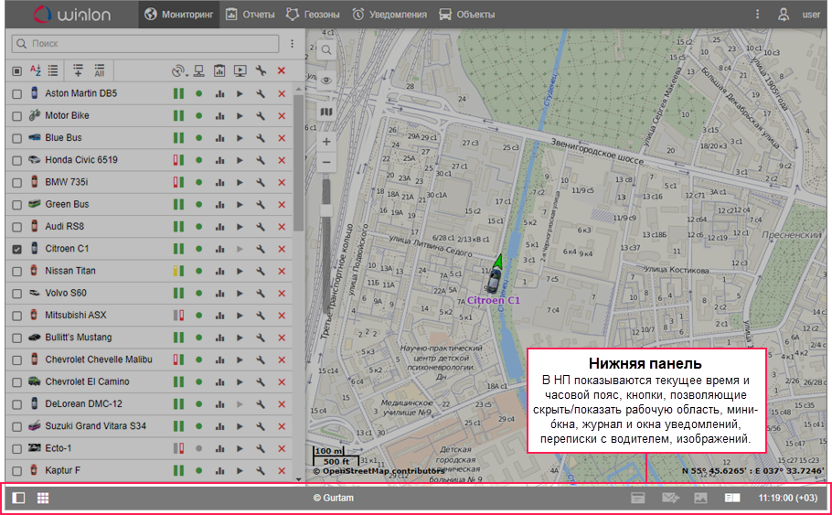The height and width of the screenshot is (515, 832).
Task: Open the apps grid in bottom panel
Action: pos(43,499)
